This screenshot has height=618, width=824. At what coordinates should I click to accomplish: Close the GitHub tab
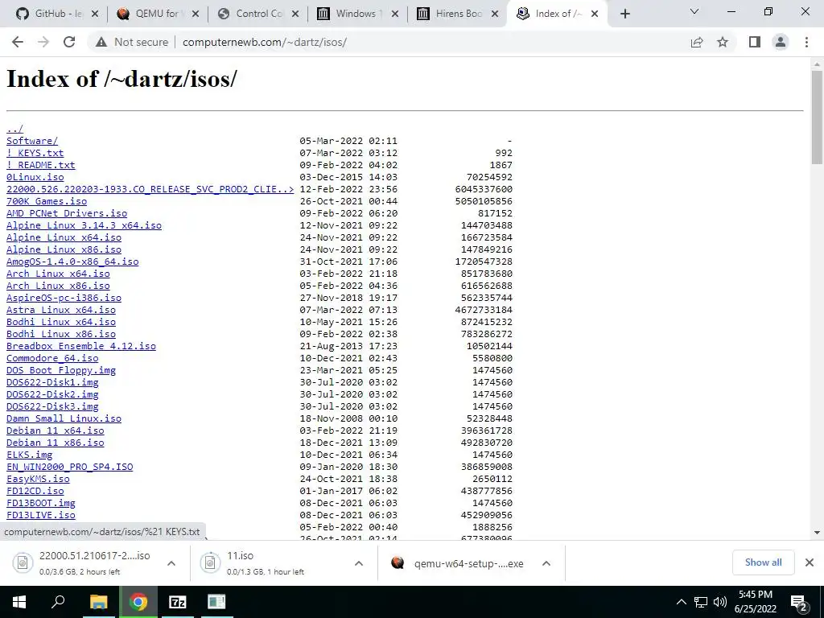coord(95,14)
